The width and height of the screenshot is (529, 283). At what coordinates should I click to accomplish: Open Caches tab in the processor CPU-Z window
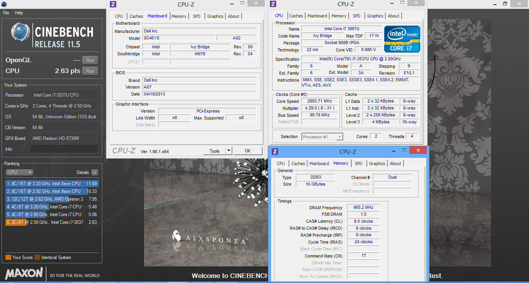click(296, 16)
